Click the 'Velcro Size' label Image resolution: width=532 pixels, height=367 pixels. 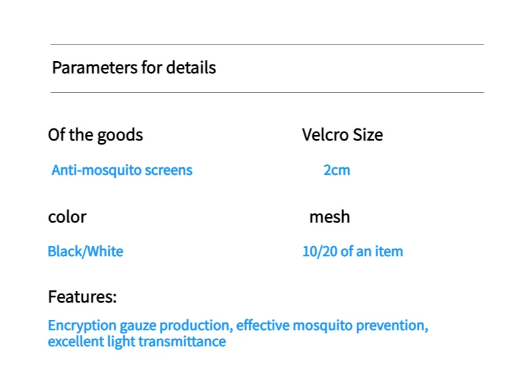(342, 135)
